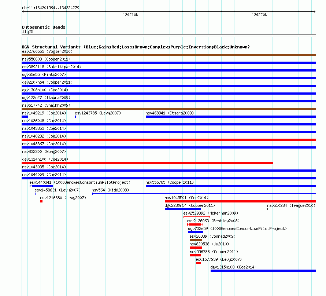Click the small red esv1216380 (Levy2007) marker
The width and height of the screenshot is (326, 296).
coord(41,201)
